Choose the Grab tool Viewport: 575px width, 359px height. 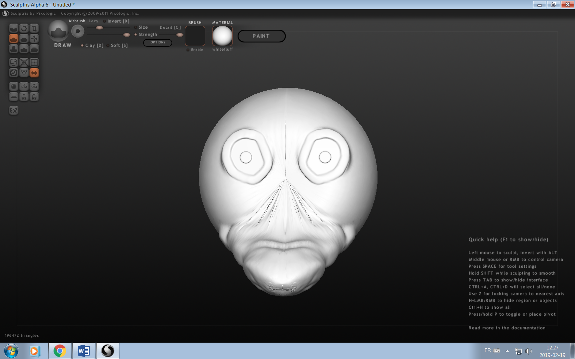coord(34,39)
